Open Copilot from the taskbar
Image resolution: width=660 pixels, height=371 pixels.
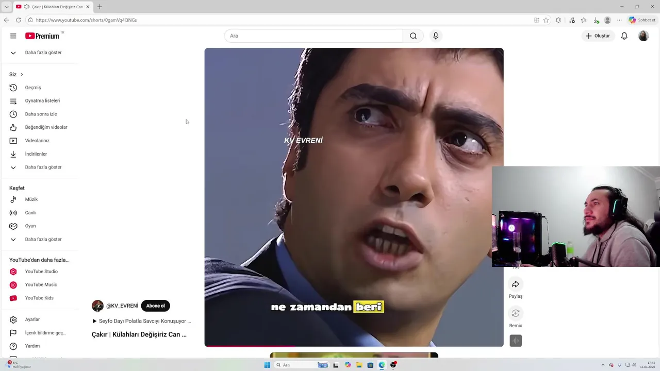coord(348,365)
